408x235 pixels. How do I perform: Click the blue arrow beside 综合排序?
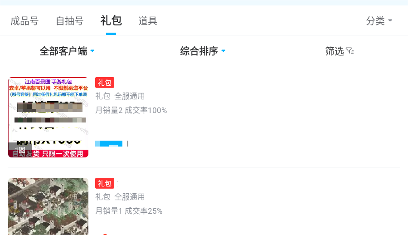(x=223, y=51)
